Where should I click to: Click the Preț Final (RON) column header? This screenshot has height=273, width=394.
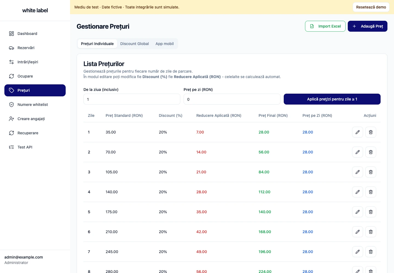[x=273, y=115]
